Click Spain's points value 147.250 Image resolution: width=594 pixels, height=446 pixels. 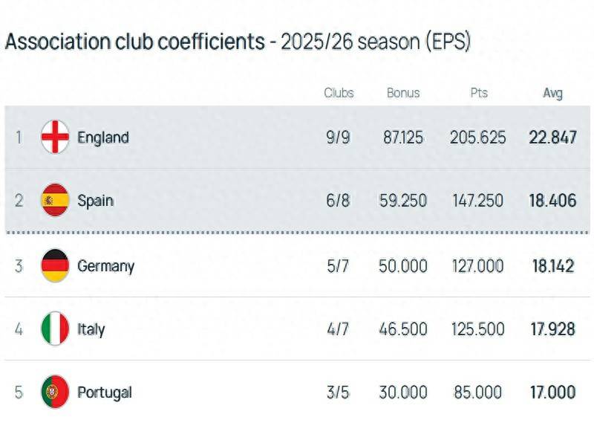tap(477, 201)
